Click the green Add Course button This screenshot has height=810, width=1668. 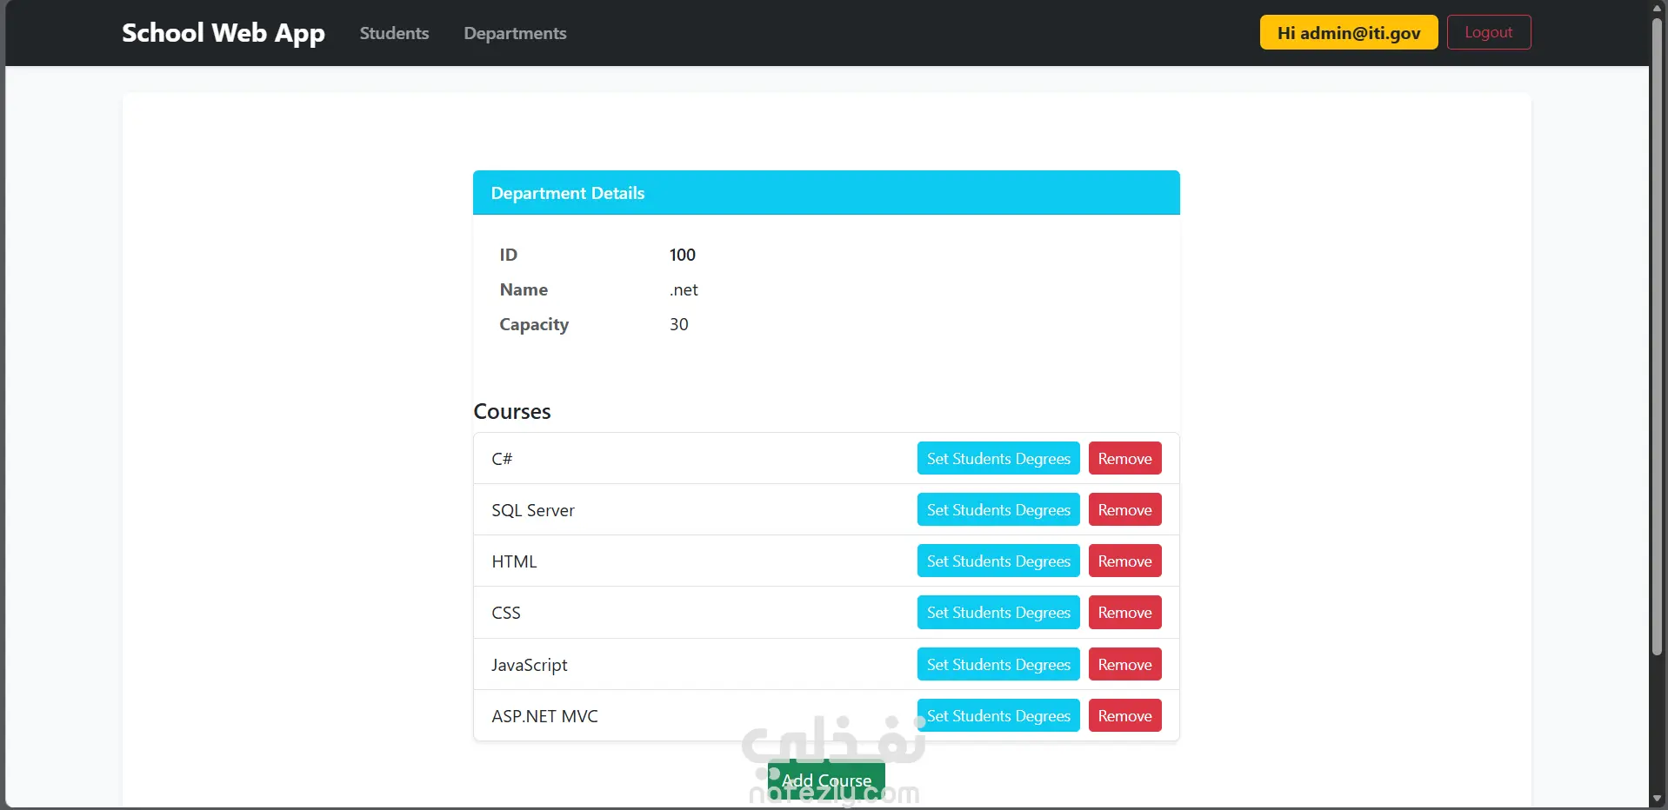pyautogui.click(x=826, y=780)
